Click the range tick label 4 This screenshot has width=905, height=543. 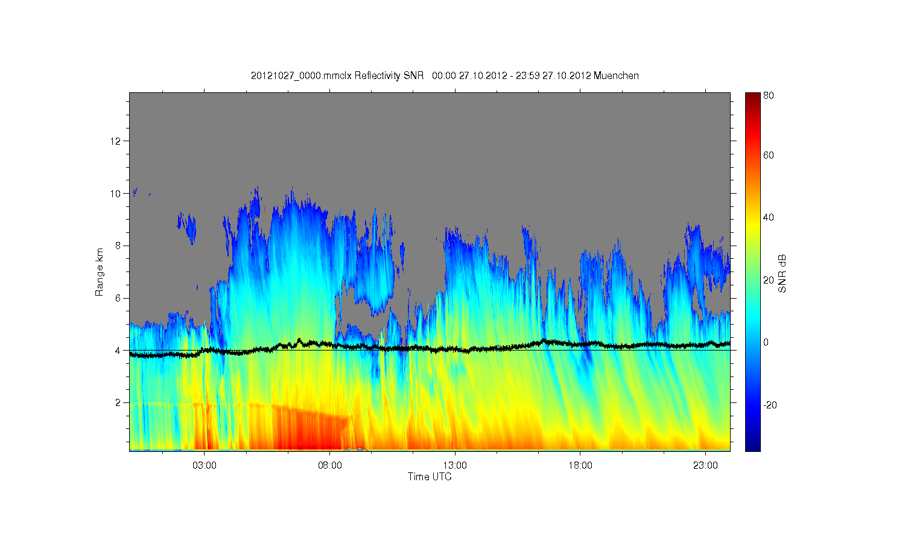[119, 350]
